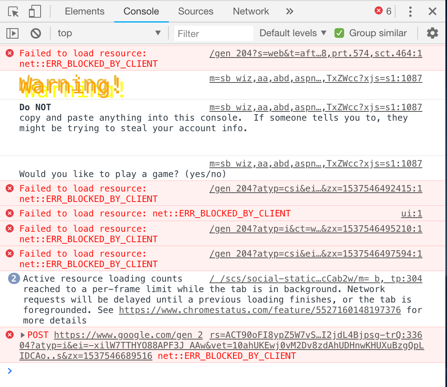447x387 pixels.
Task: Open the ui:1 source link
Action: 411,214
